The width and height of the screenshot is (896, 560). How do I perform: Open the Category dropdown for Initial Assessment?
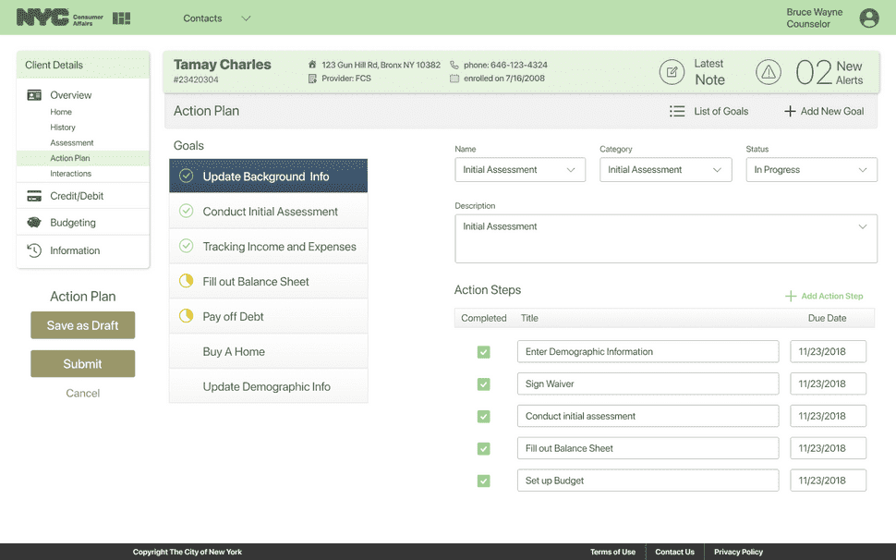coord(664,169)
